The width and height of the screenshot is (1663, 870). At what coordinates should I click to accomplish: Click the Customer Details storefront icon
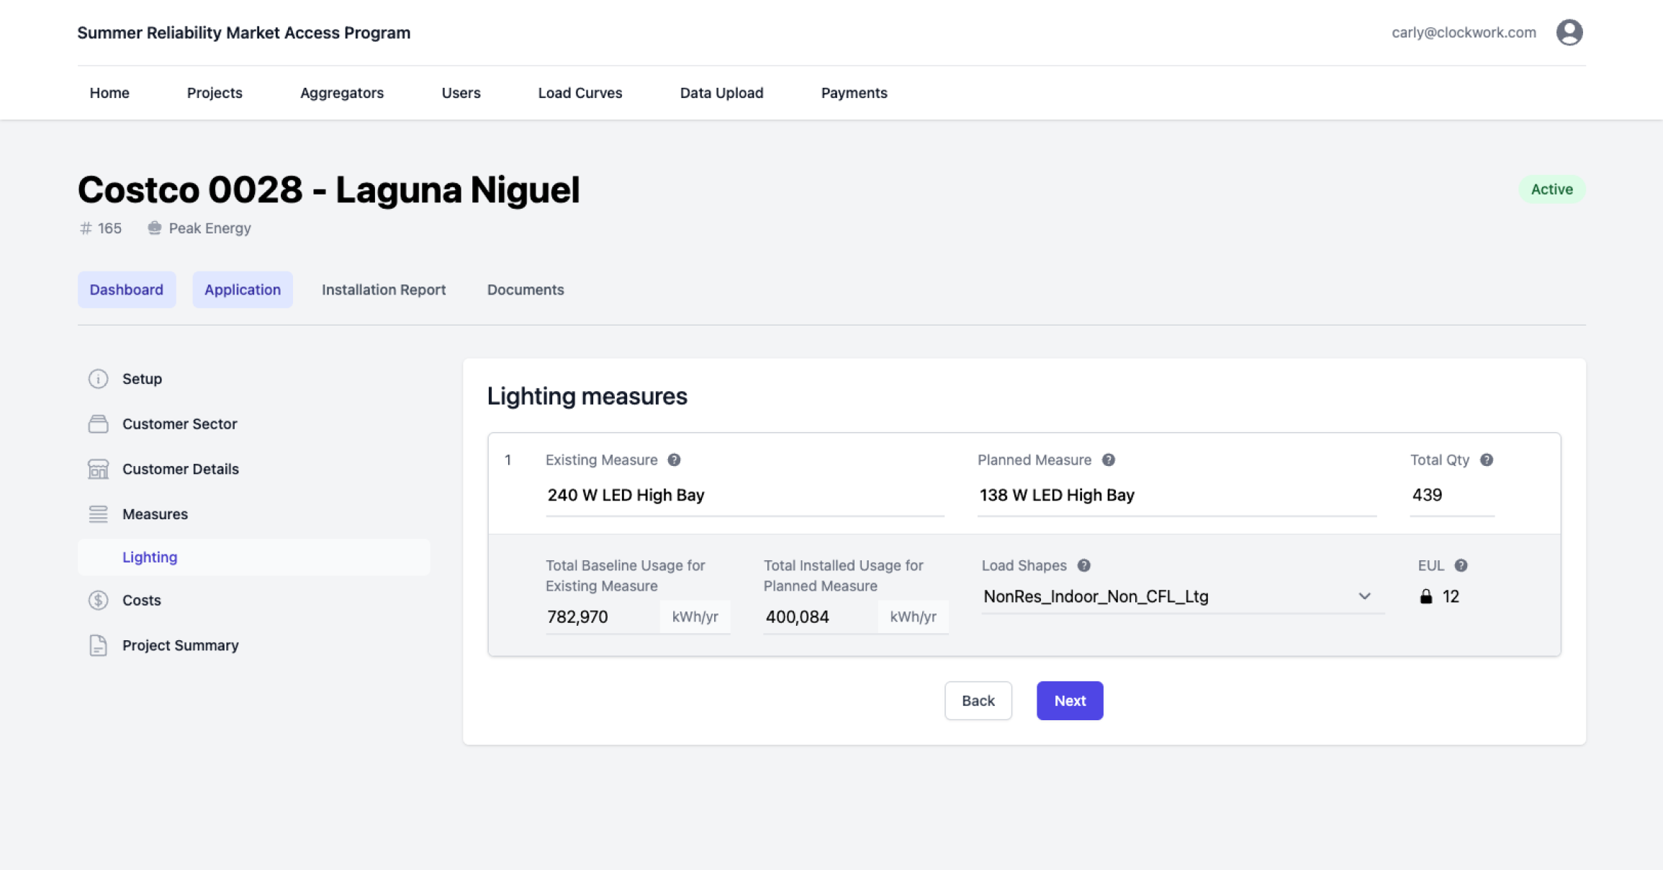(x=99, y=469)
